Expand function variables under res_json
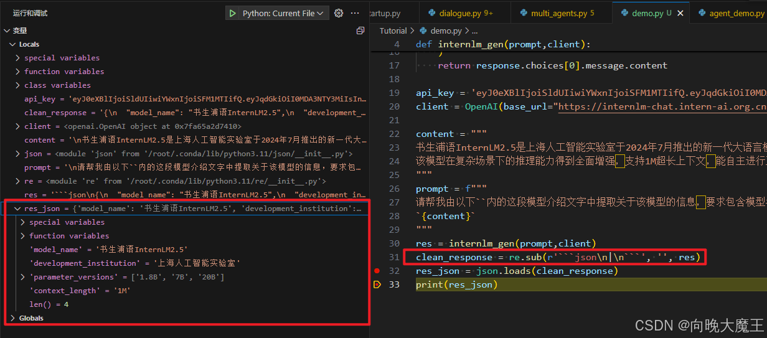 (x=69, y=236)
